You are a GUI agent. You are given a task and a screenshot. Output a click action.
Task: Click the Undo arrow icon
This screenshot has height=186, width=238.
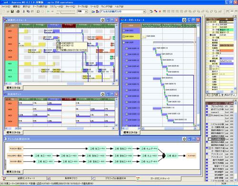pyautogui.click(x=38, y=11)
